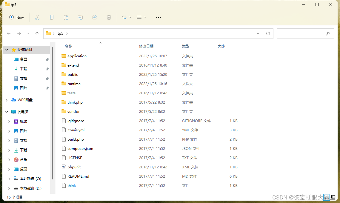Click the Rename icon in the toolbar

80,17
